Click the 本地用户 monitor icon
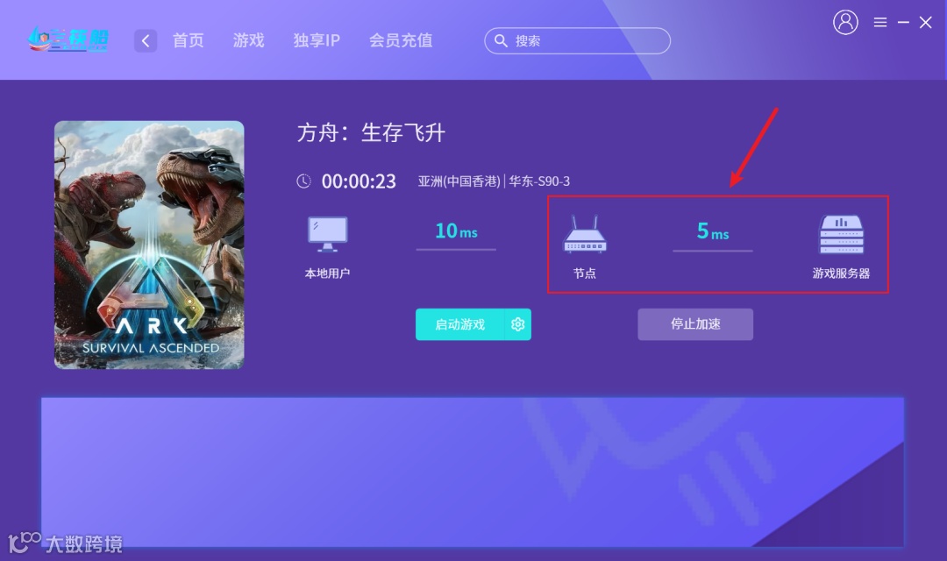 point(327,234)
